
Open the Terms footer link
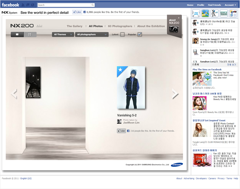tap(229, 178)
